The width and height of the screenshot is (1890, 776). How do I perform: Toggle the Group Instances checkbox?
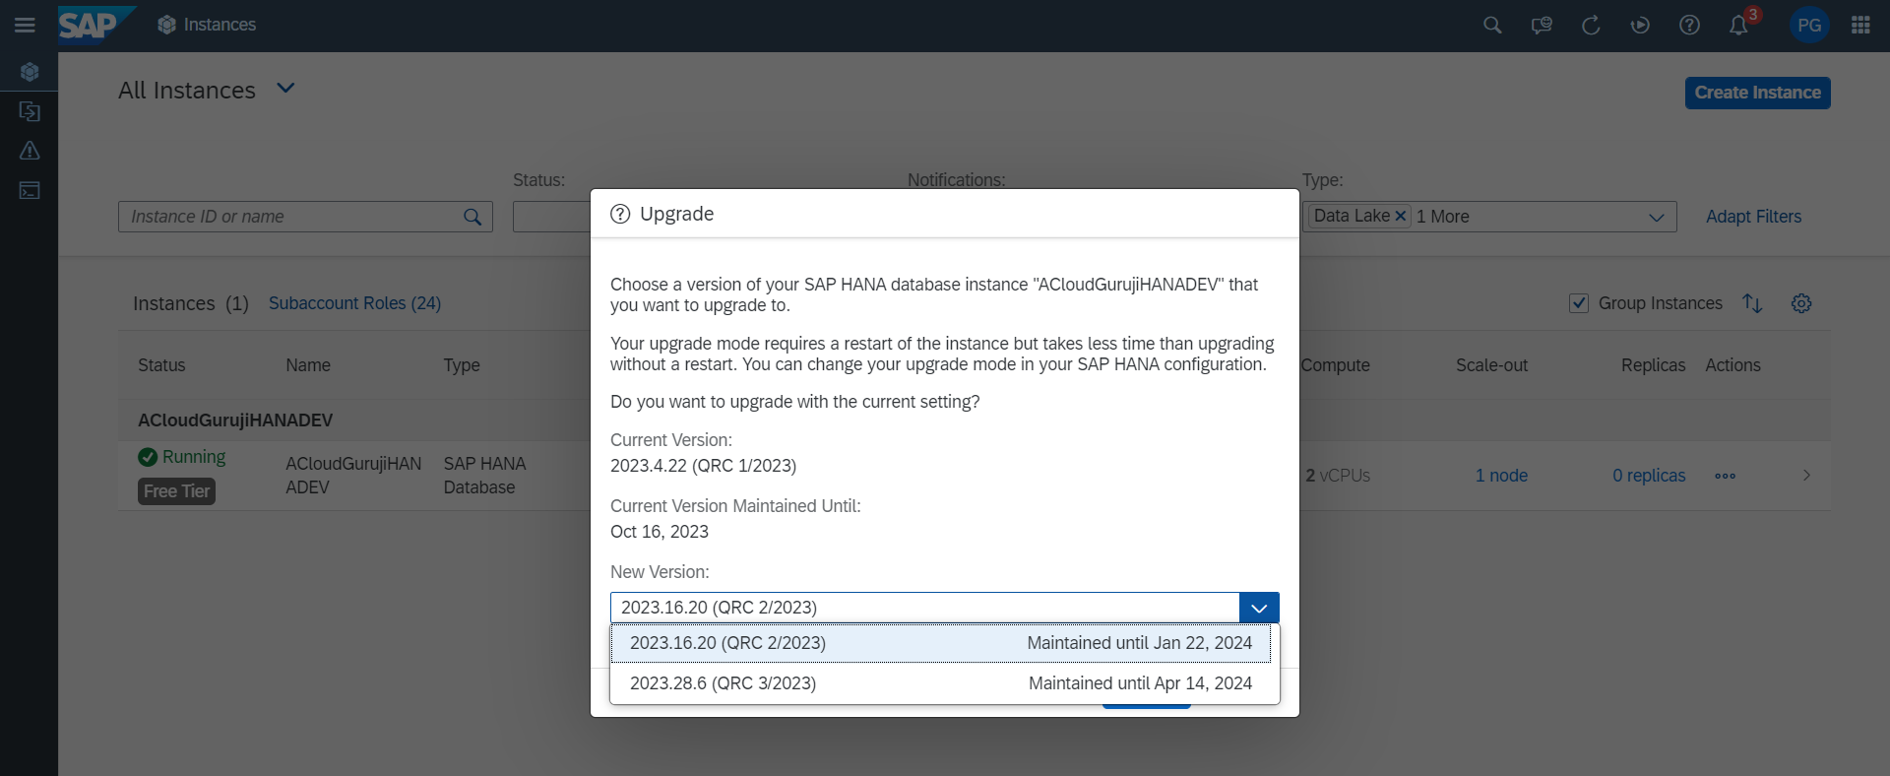click(1579, 303)
